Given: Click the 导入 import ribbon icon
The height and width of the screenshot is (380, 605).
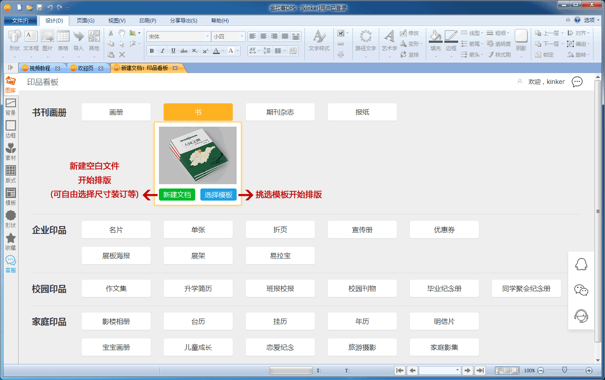Looking at the screenshot, I should (79, 41).
